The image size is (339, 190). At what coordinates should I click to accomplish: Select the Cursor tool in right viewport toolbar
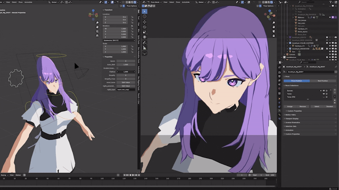[x=145, y=16]
